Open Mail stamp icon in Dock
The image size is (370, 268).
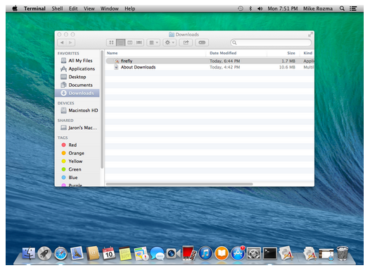coord(77,253)
